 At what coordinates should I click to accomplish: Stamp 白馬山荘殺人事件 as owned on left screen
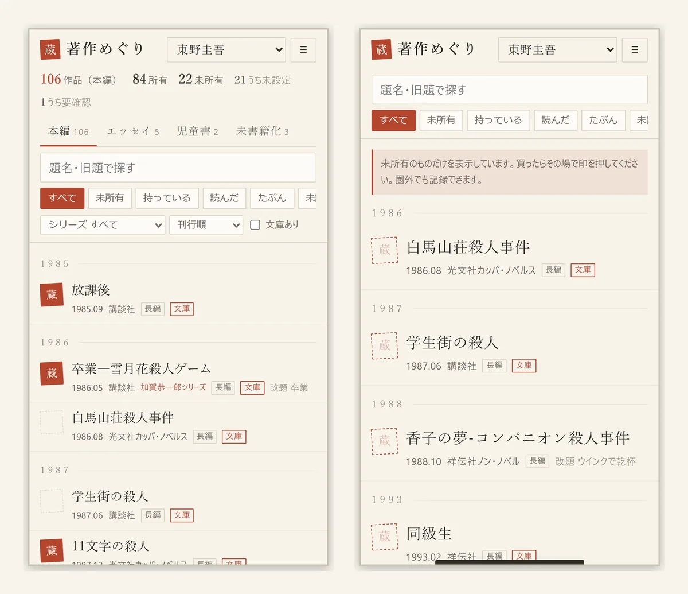coord(52,422)
